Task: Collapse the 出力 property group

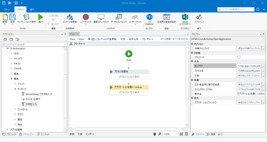Action: tap(192, 98)
